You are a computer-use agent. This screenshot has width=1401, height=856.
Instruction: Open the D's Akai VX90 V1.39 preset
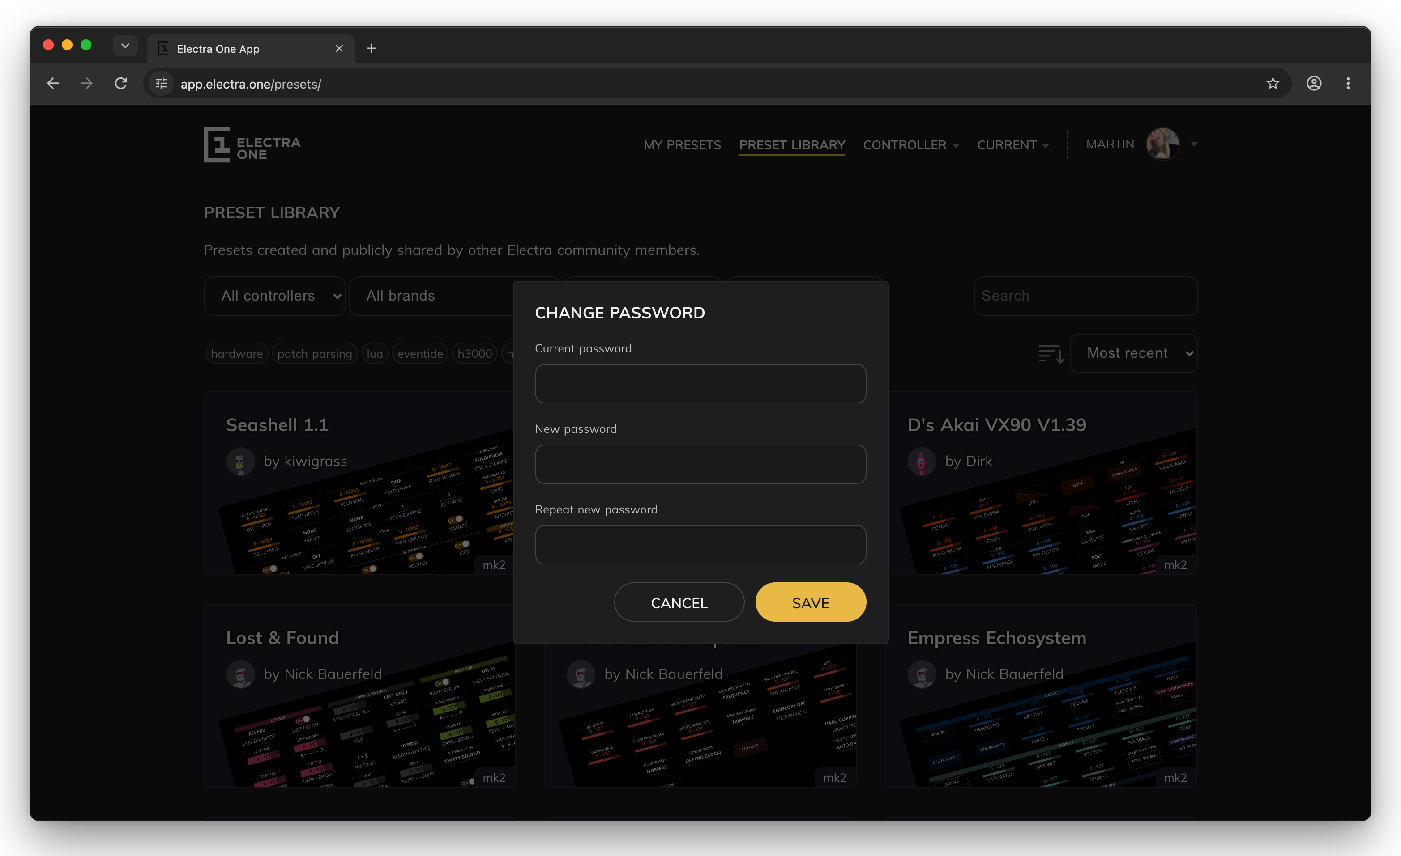pos(997,425)
